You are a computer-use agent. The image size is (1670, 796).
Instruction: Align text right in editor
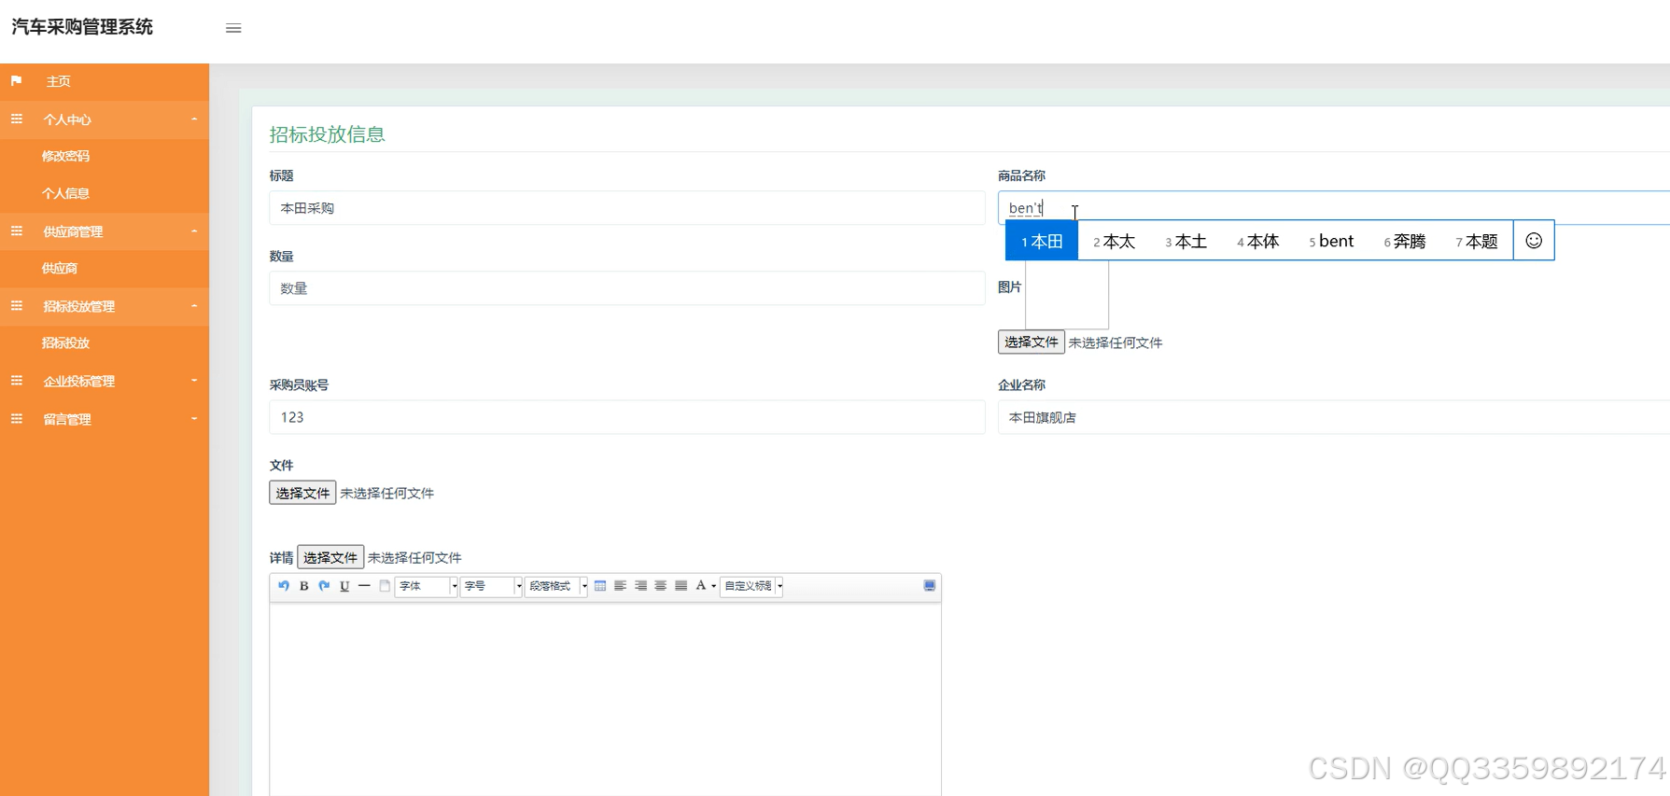(x=640, y=586)
